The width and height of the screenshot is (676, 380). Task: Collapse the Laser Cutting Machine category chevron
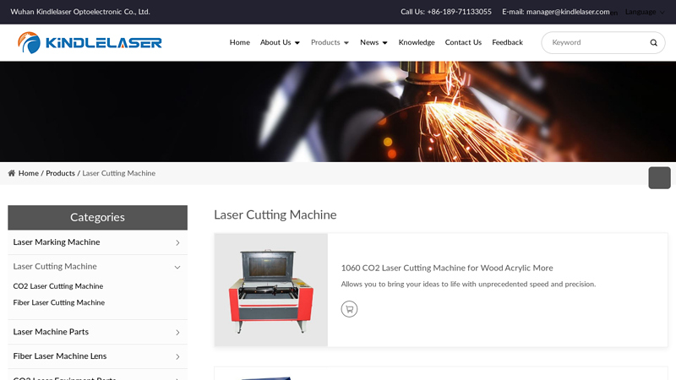(x=177, y=267)
